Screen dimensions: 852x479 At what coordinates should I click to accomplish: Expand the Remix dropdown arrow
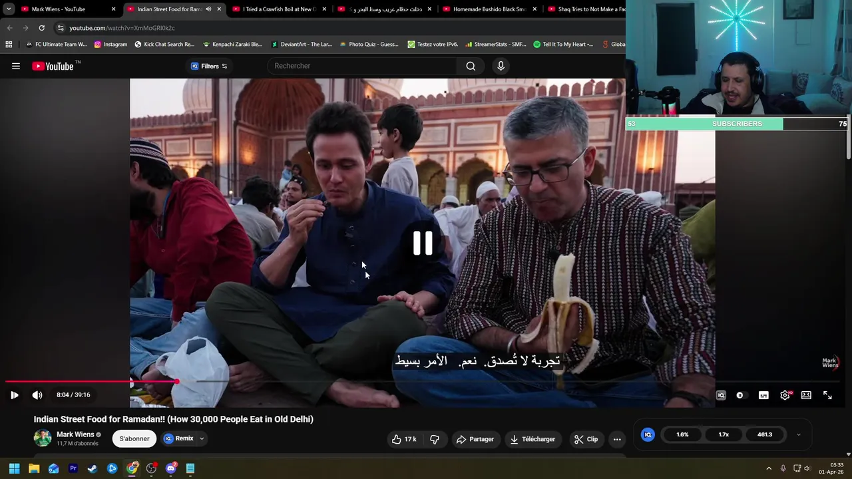point(202,438)
